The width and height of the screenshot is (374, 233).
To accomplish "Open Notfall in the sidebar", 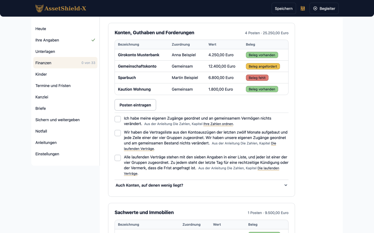I will (x=65, y=131).
